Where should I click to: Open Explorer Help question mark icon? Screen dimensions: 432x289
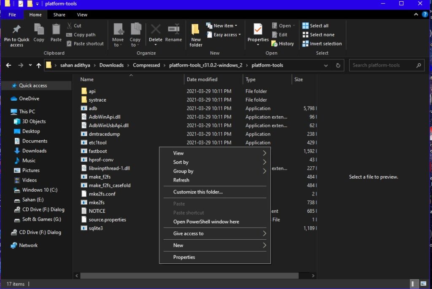click(424, 15)
